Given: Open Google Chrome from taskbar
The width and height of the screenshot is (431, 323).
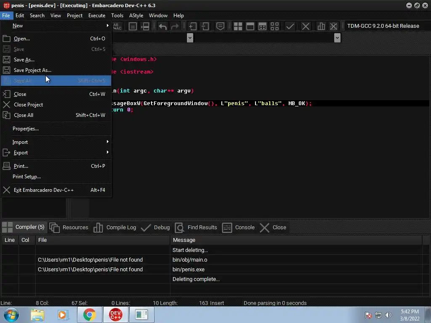Looking at the screenshot, I should pos(89,315).
